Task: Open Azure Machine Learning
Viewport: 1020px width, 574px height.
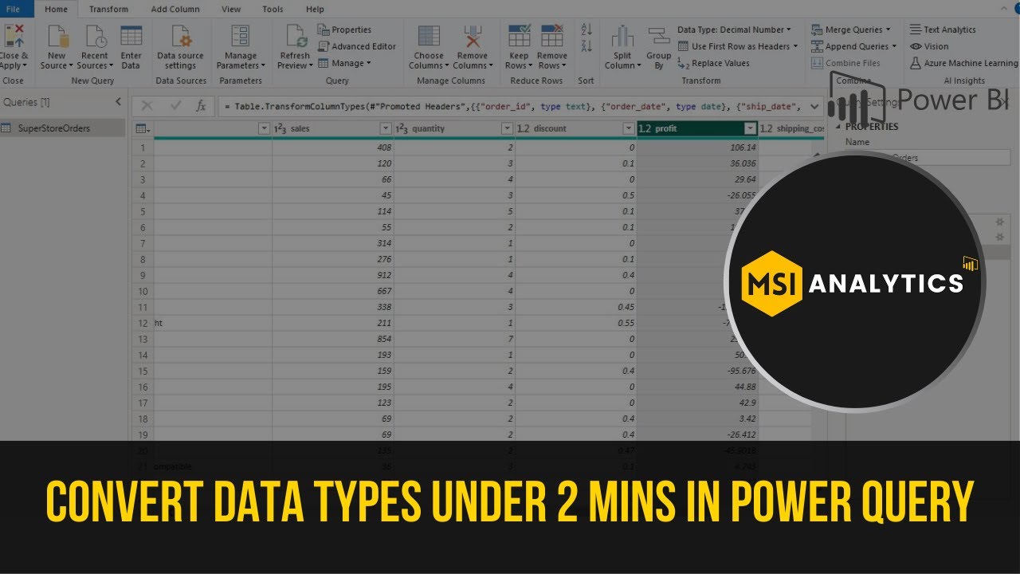Action: coord(963,63)
